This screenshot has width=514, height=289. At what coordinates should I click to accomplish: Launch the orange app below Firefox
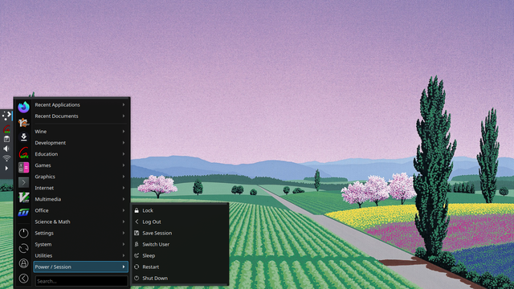pyautogui.click(x=23, y=122)
